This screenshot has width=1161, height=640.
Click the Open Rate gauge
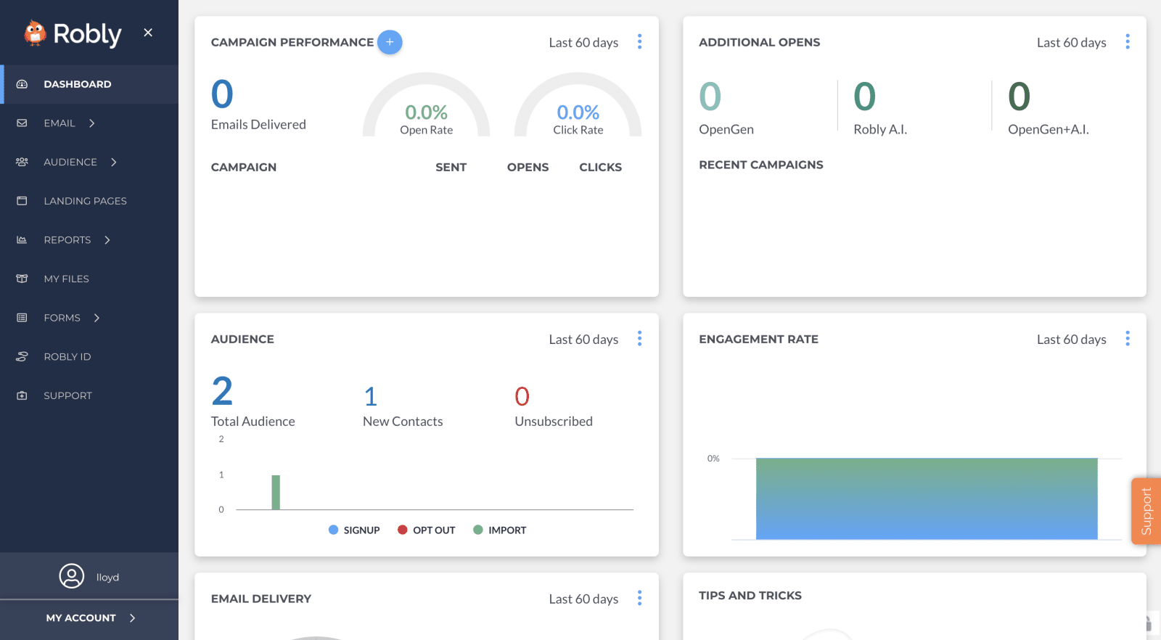pyautogui.click(x=427, y=105)
